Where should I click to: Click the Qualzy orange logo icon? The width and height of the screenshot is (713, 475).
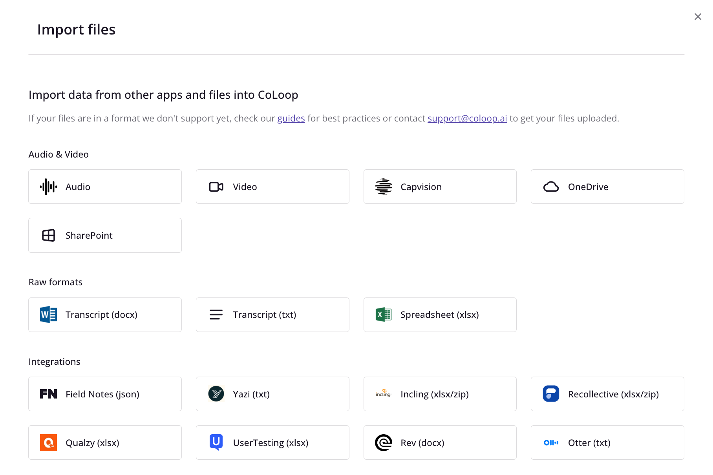tap(48, 443)
